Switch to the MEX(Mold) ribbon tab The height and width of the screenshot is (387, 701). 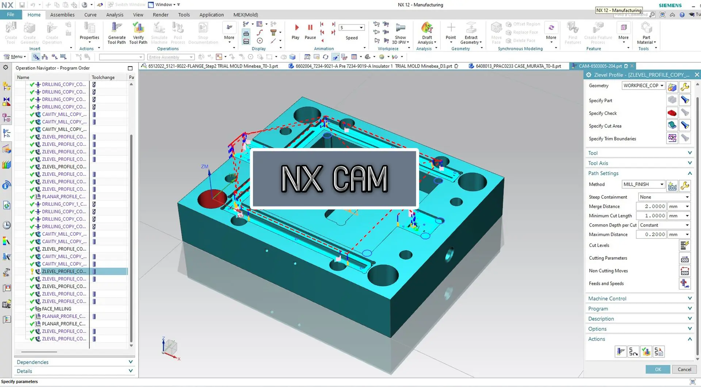tap(245, 15)
